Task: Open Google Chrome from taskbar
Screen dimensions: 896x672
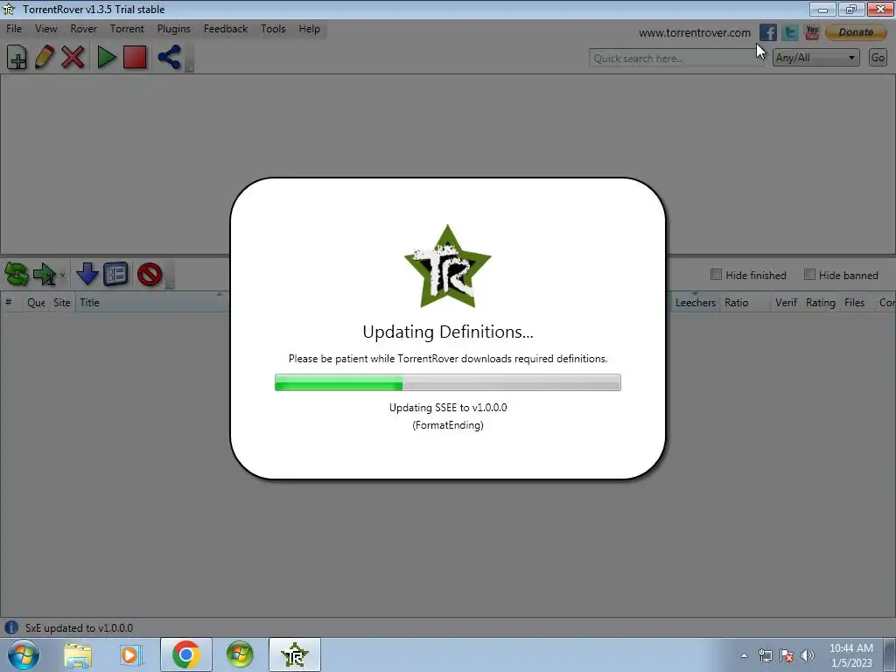Action: (185, 654)
